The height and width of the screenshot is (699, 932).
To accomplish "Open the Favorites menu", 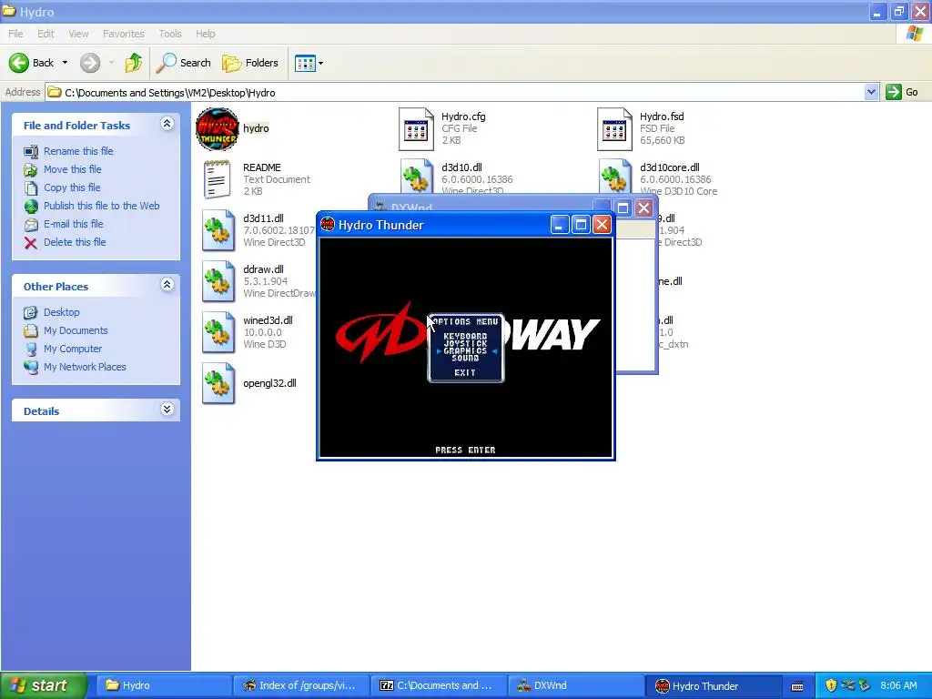I will click(x=124, y=34).
